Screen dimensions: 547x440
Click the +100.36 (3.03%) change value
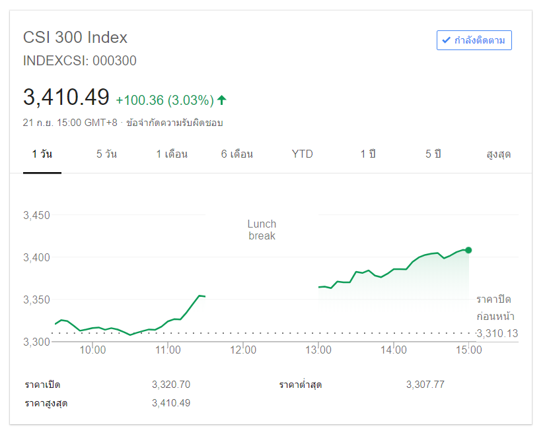tap(164, 100)
